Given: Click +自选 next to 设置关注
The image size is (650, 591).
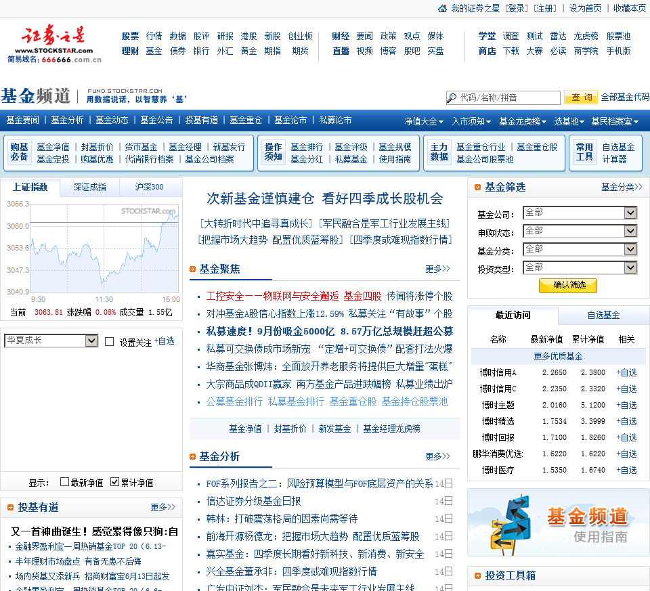Looking at the screenshot, I should click(164, 341).
